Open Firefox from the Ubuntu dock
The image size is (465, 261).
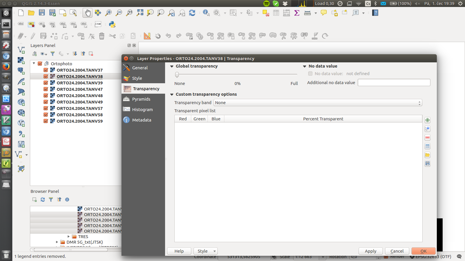[6, 67]
